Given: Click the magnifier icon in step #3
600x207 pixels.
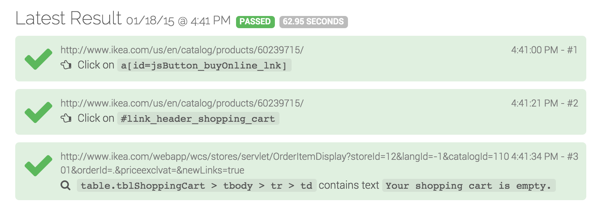Looking at the screenshot, I should coord(65,185).
